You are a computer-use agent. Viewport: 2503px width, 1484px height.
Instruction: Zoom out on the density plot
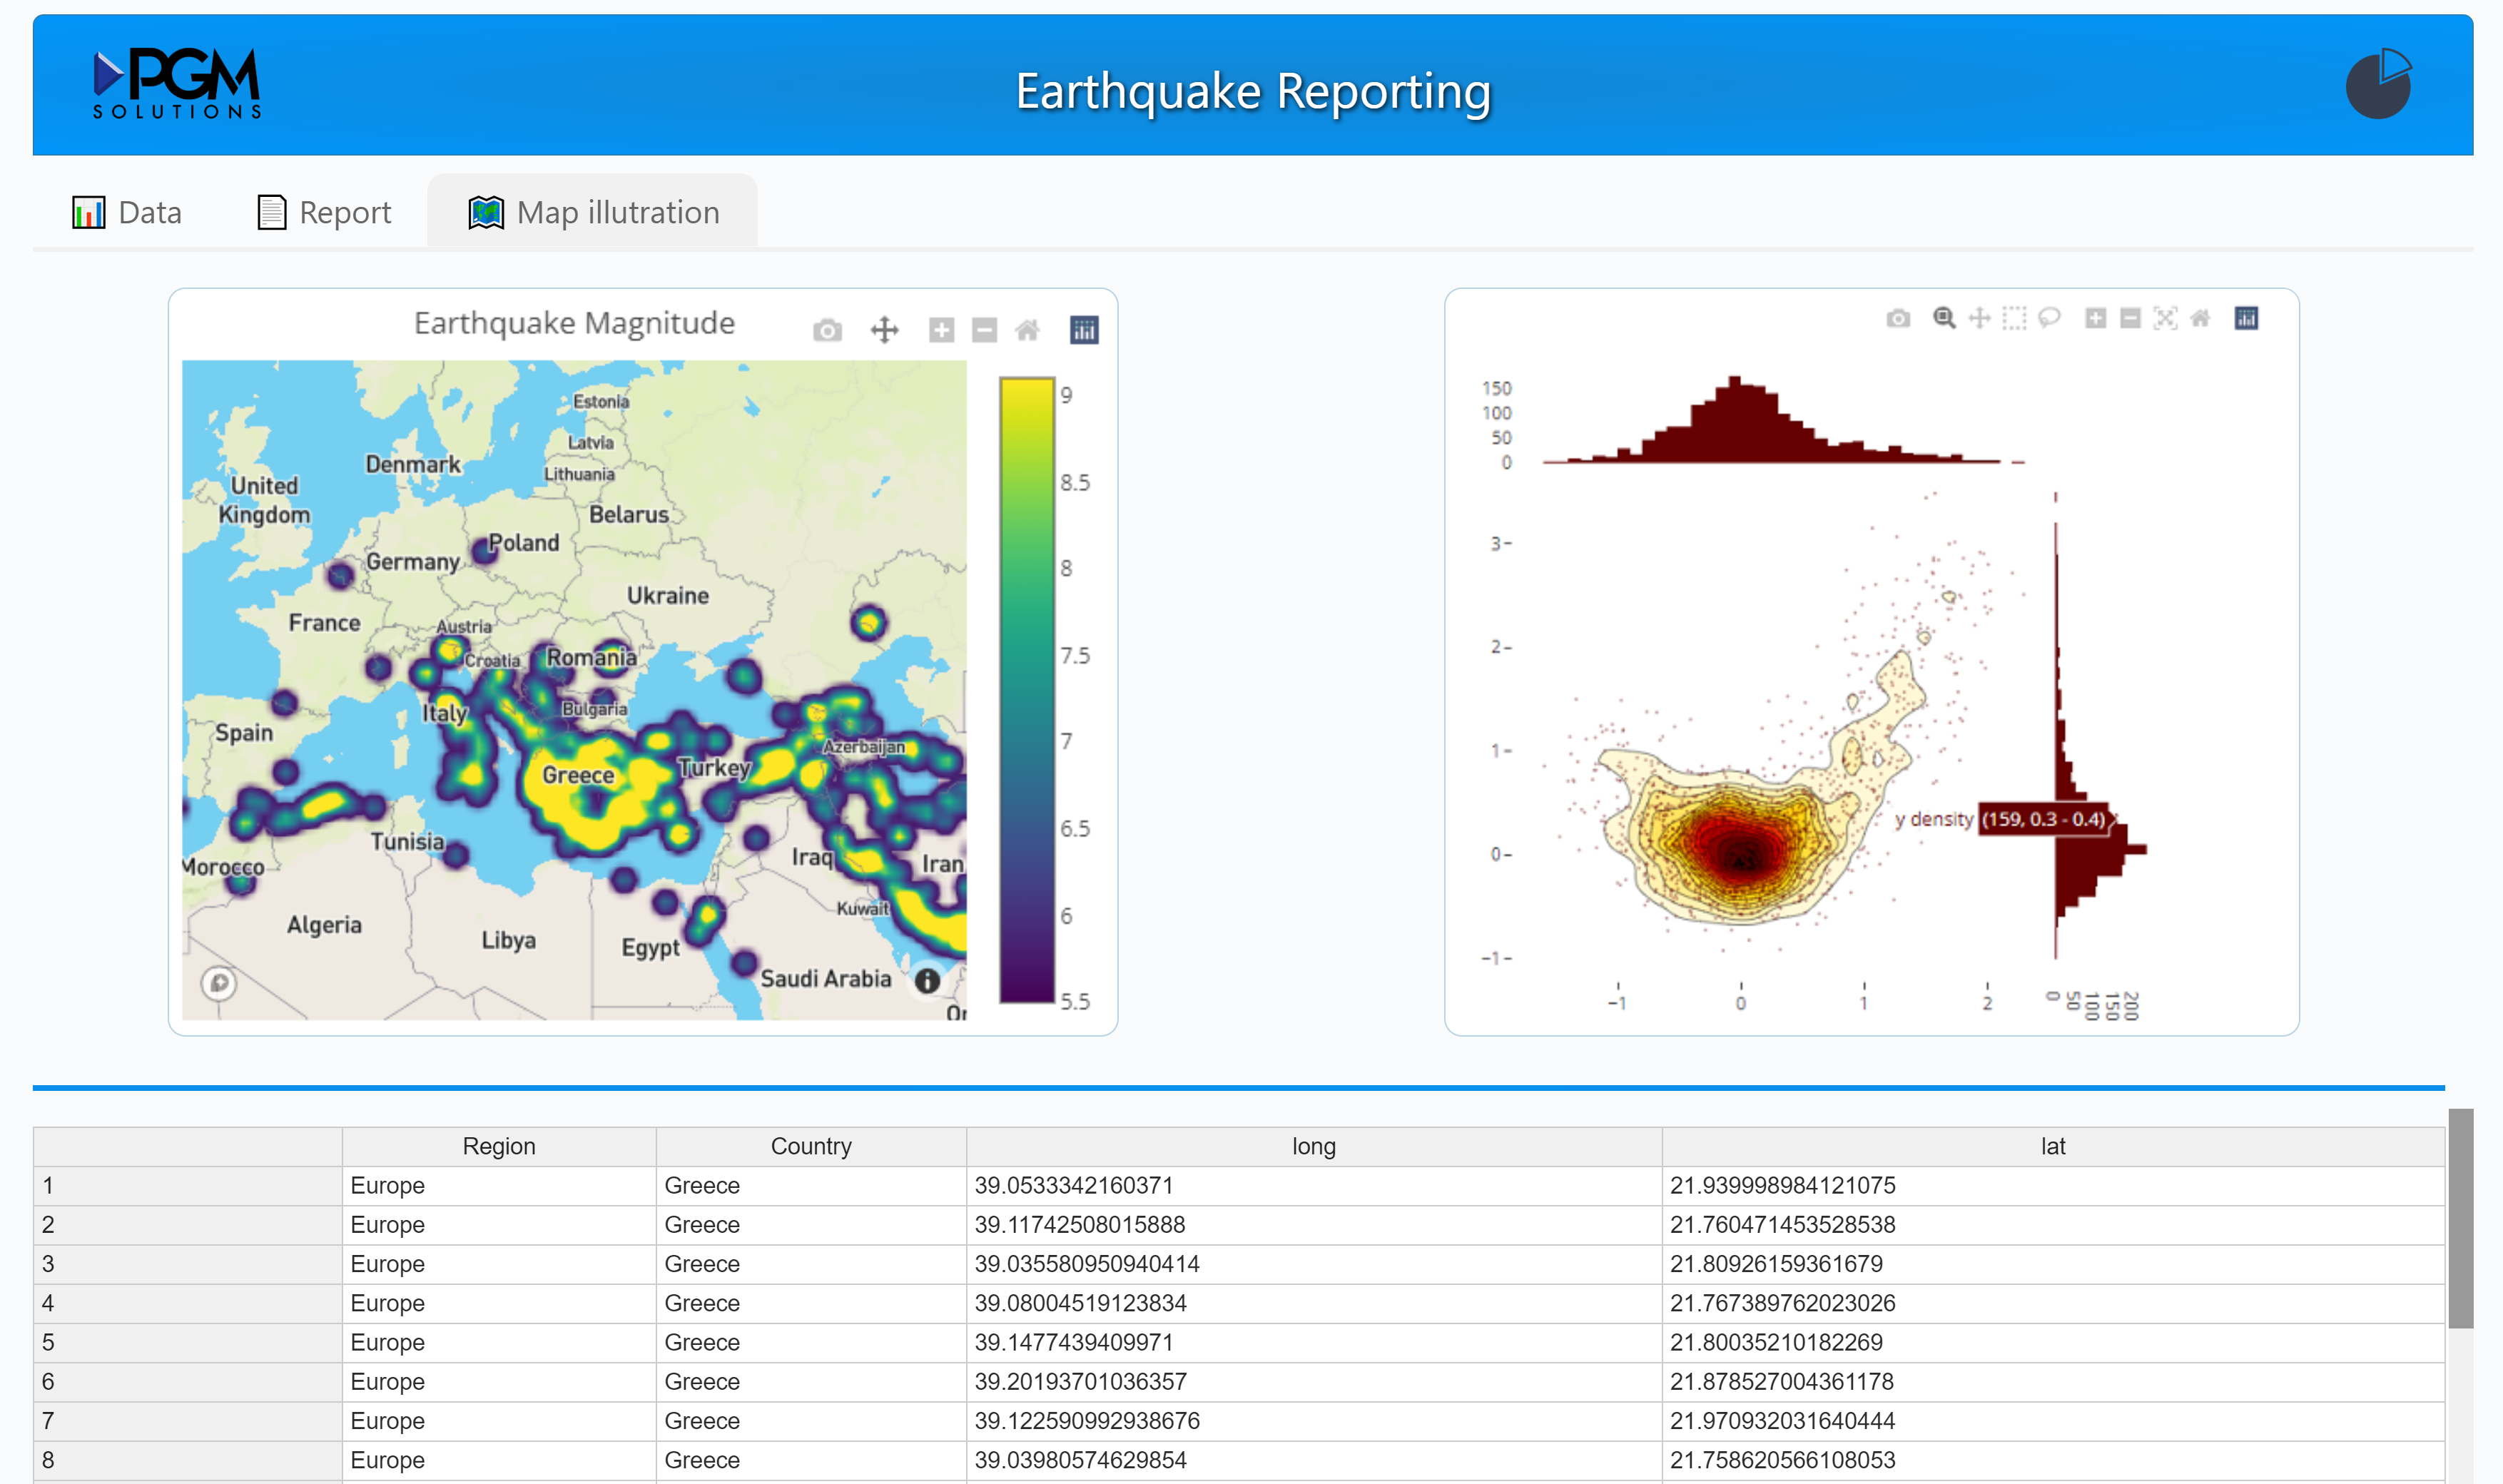pos(2130,318)
